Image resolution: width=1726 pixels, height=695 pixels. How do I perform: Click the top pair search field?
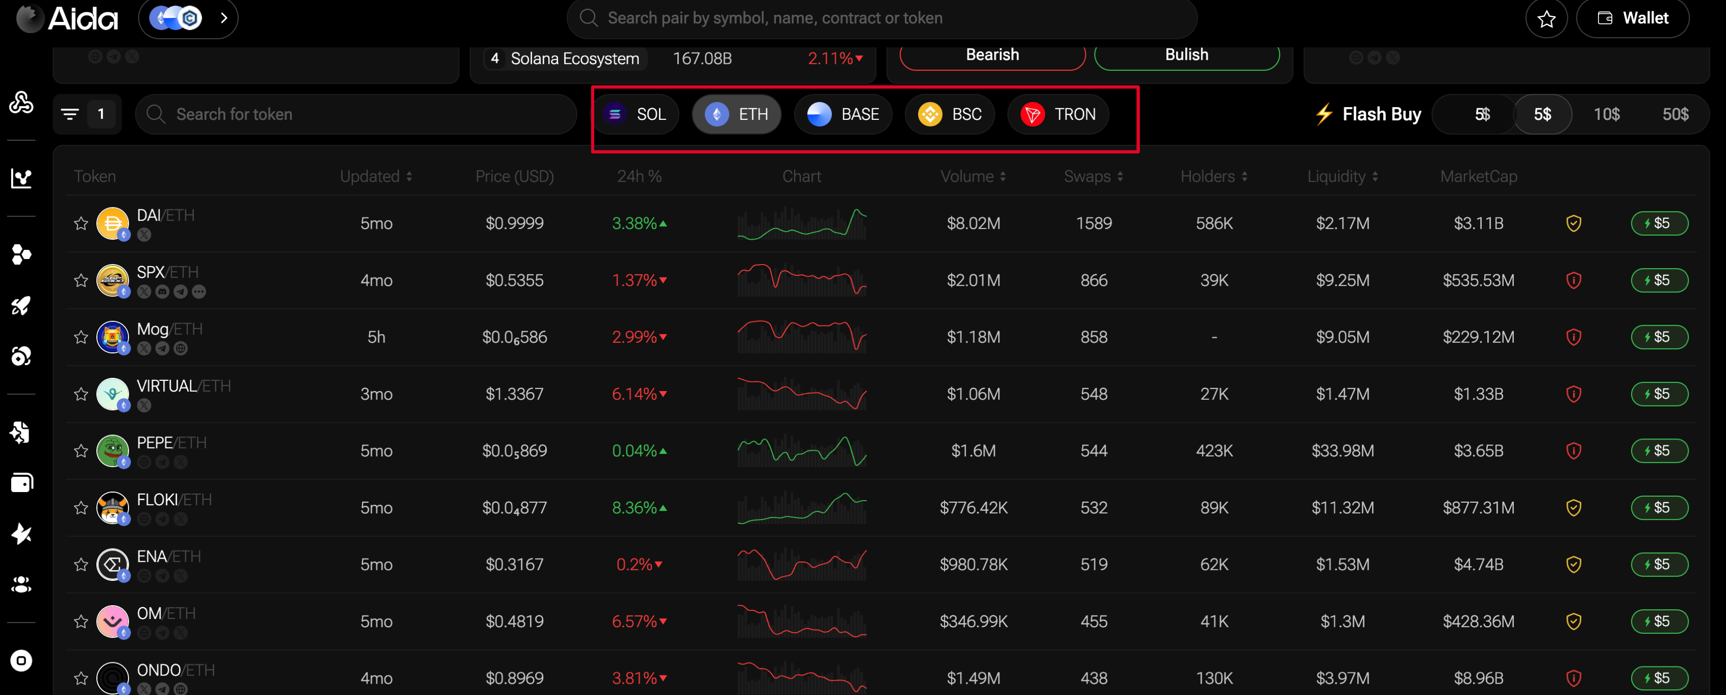point(881,18)
